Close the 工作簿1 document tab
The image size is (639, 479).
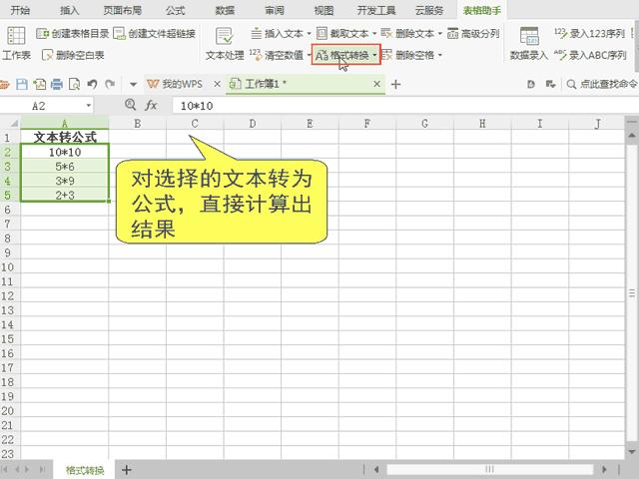point(377,84)
